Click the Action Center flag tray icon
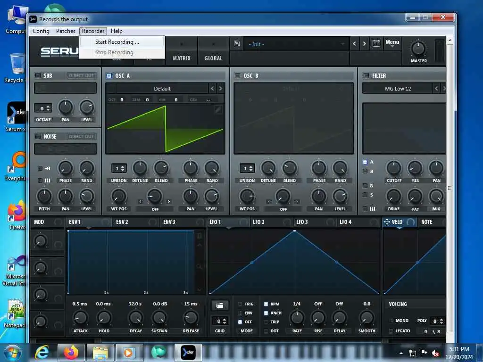 coord(424,353)
